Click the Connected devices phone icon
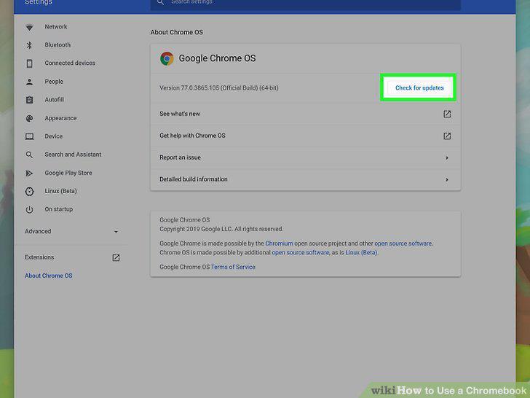The width and height of the screenshot is (530, 398). point(29,63)
